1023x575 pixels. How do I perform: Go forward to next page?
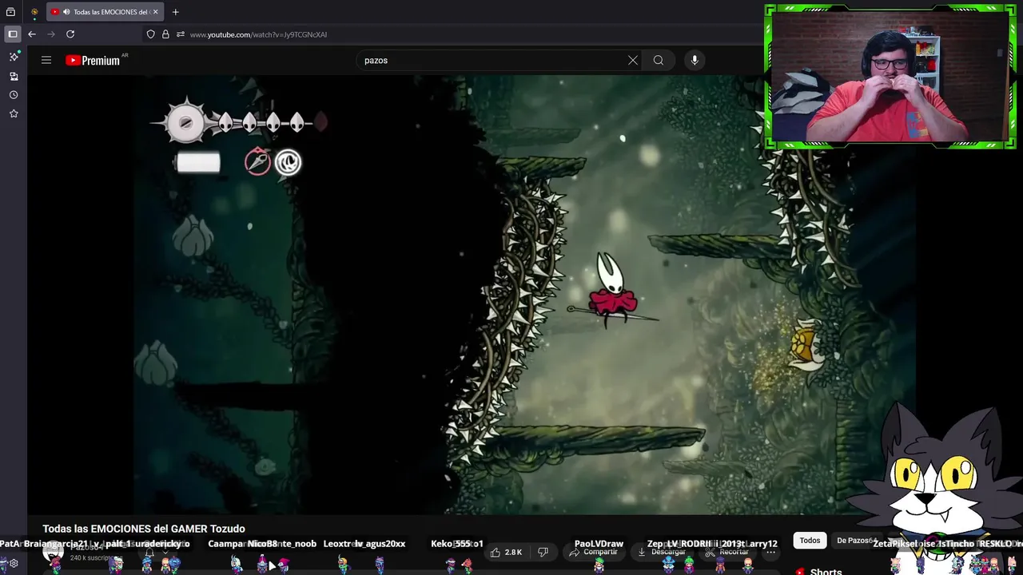pos(51,34)
